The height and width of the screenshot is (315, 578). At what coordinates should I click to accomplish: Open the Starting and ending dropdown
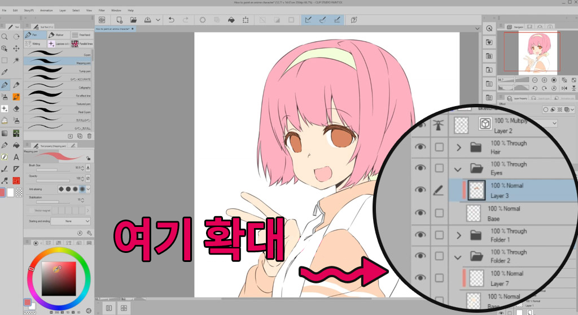(76, 221)
